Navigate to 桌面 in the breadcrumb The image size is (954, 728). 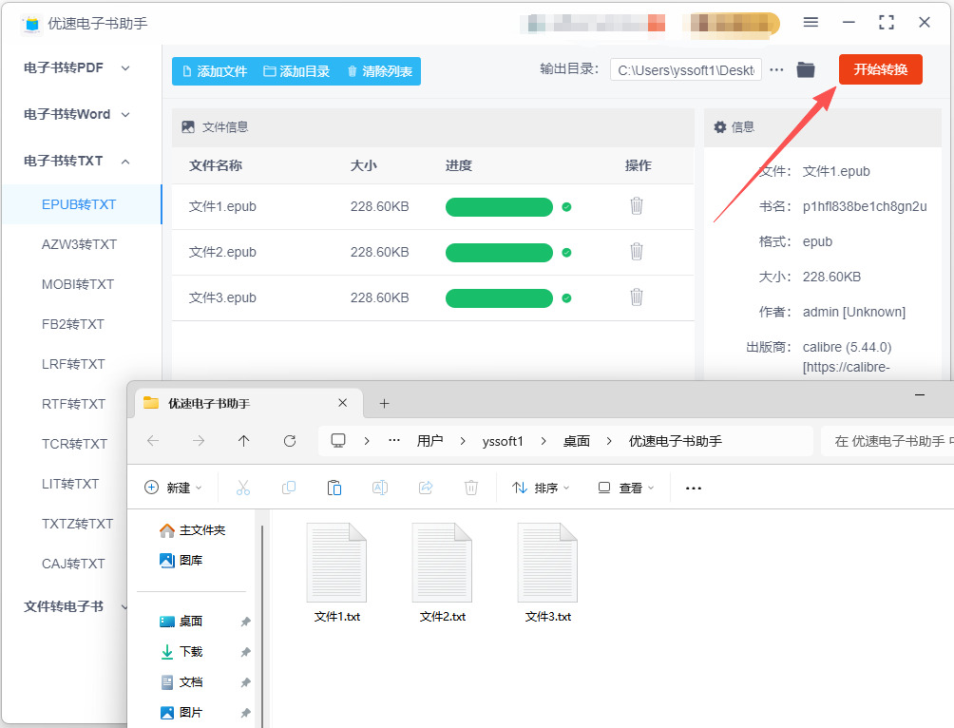pos(576,441)
